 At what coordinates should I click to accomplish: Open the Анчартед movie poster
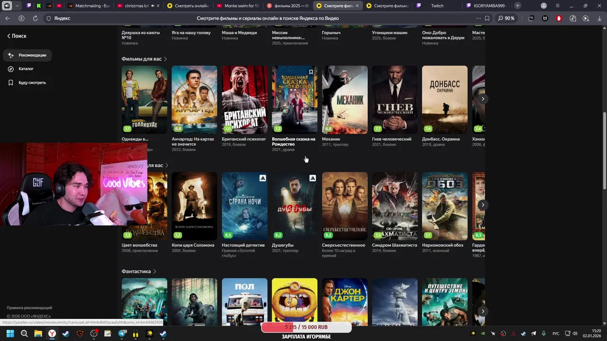(x=194, y=99)
